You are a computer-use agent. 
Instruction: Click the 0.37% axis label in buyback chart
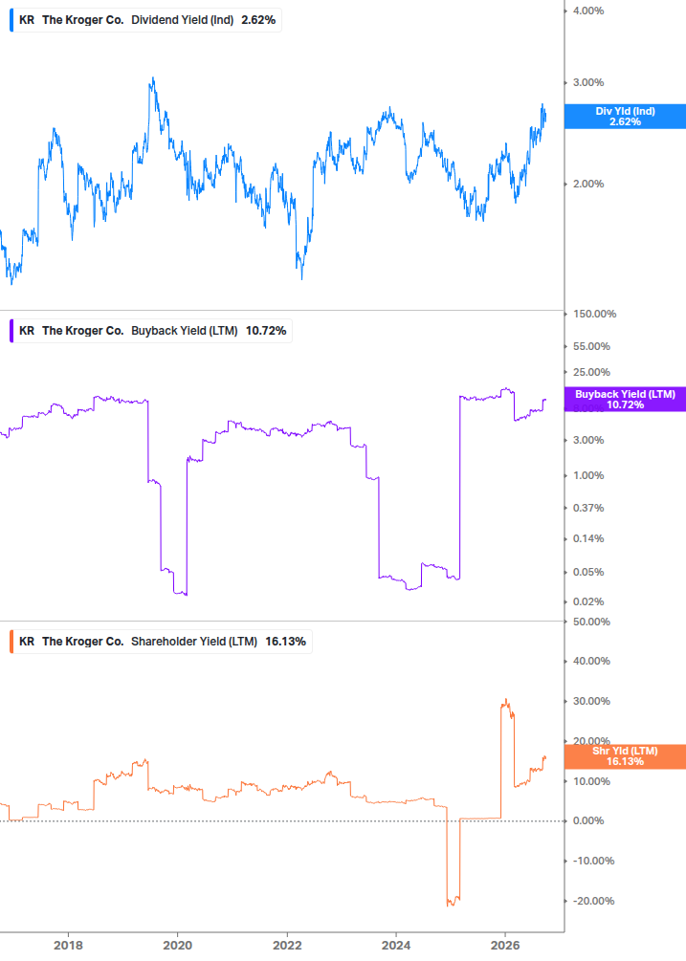[588, 508]
